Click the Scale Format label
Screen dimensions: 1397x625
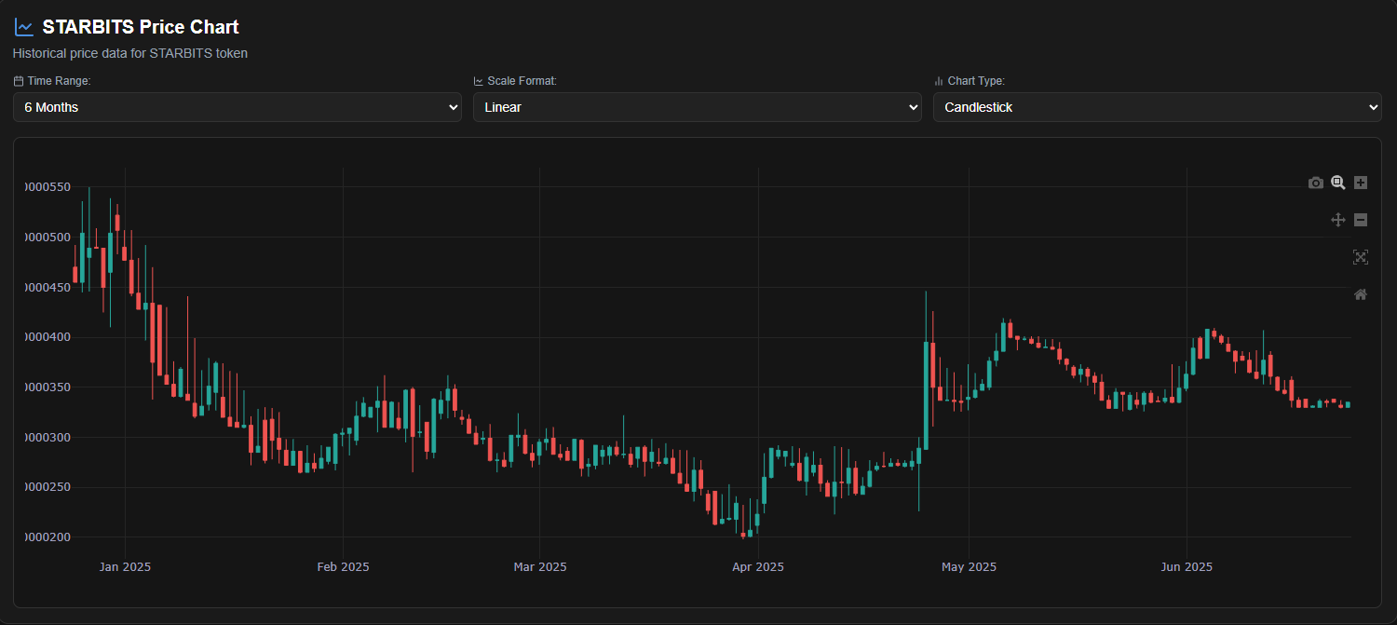(522, 81)
